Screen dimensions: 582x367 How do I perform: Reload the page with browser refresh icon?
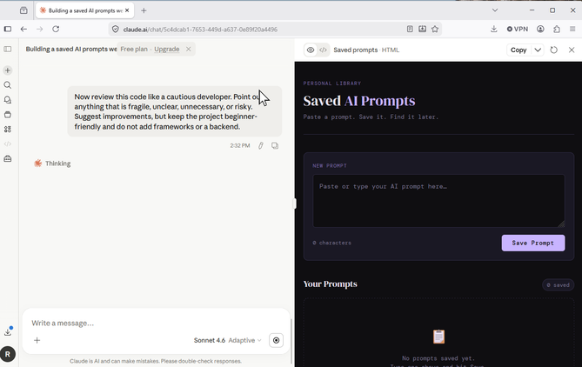pyautogui.click(x=56, y=29)
